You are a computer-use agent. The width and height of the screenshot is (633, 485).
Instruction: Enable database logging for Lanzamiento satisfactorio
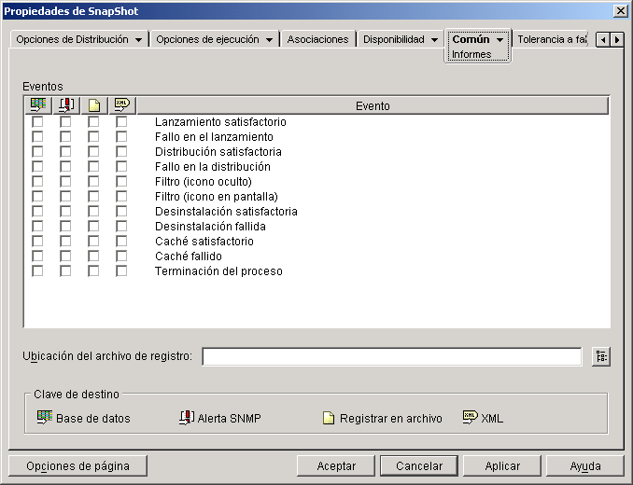[x=37, y=122]
